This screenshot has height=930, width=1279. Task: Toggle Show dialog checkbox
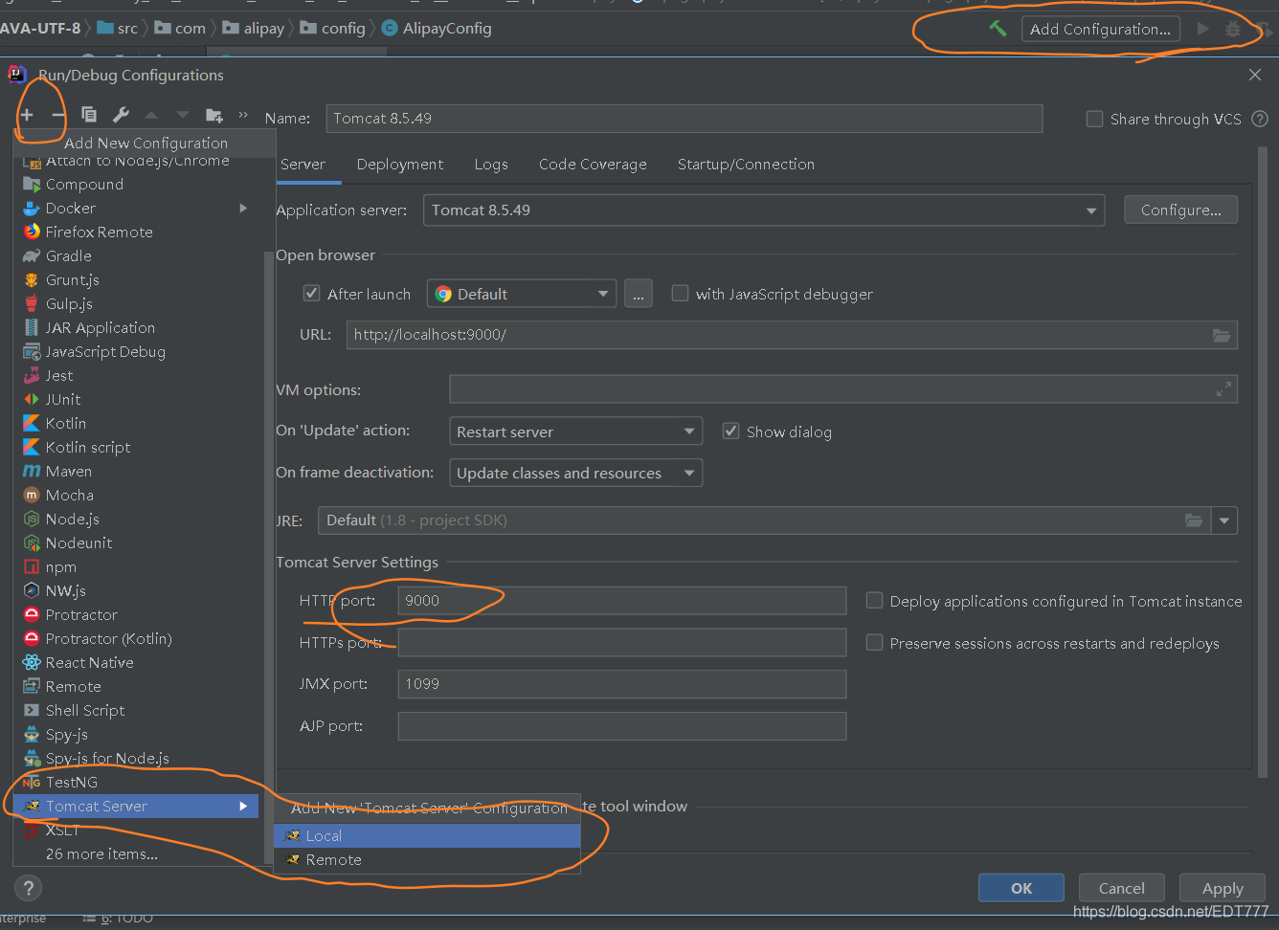pos(730,431)
